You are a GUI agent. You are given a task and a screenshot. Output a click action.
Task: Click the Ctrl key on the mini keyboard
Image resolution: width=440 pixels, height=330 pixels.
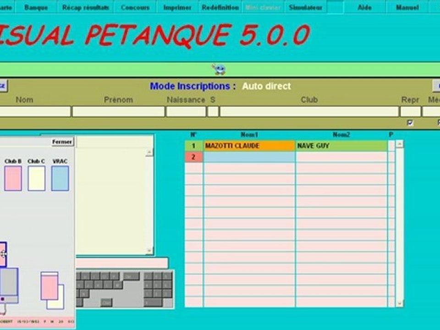[x=106, y=302]
